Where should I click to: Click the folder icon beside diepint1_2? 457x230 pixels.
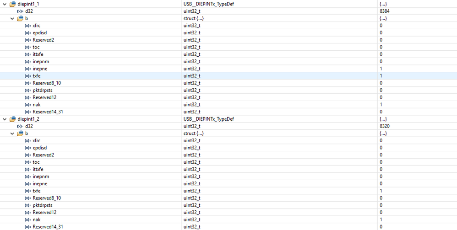[12, 119]
